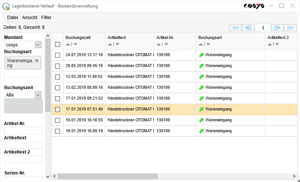
Task: Go to the next page arrow
Action: [x=277, y=28]
